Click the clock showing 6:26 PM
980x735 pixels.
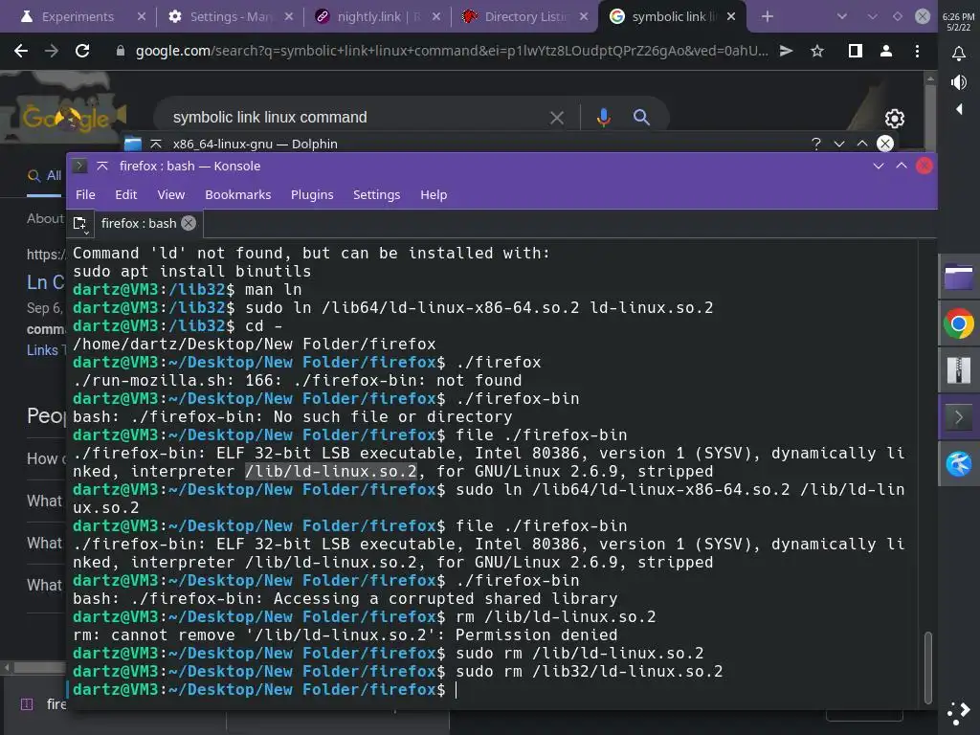pos(958,17)
